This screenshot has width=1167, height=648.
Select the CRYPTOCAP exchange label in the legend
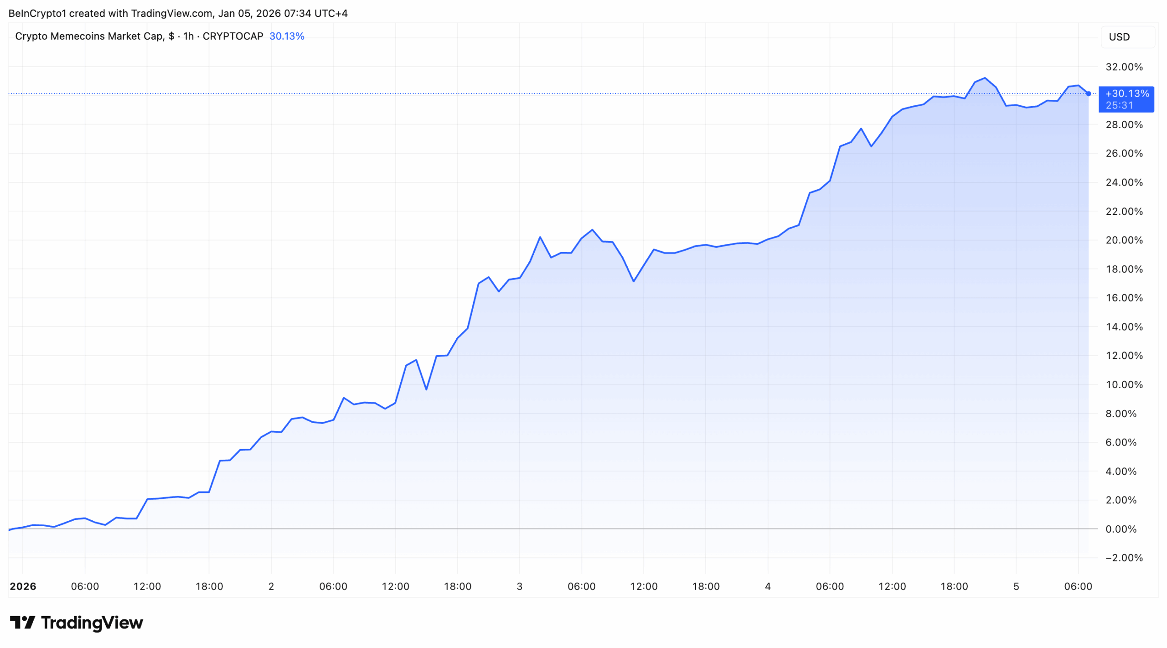[232, 36]
